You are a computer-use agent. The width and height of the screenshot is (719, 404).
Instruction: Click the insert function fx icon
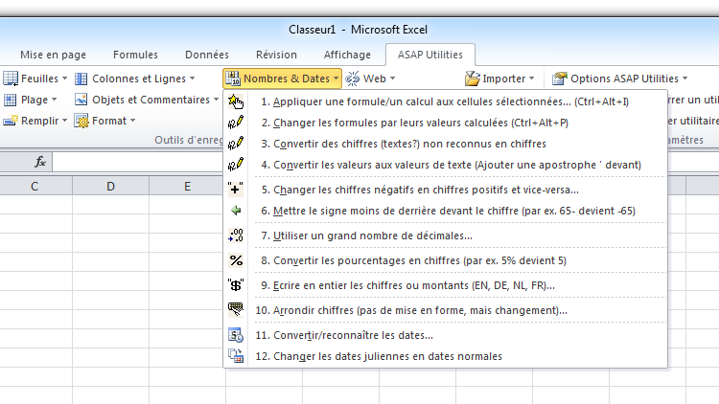pyautogui.click(x=40, y=162)
